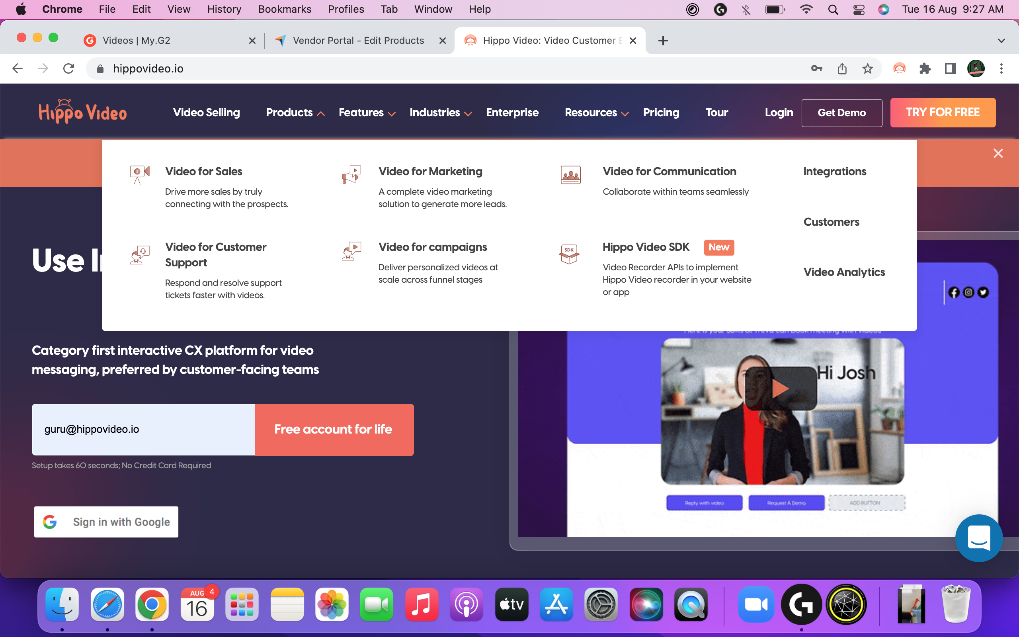Dismiss the orange banner with X
This screenshot has height=637, width=1019.
[998, 153]
